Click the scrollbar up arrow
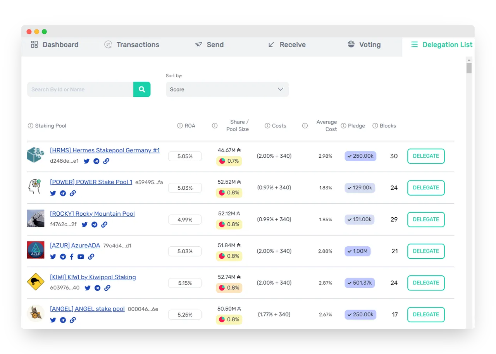 (x=469, y=60)
